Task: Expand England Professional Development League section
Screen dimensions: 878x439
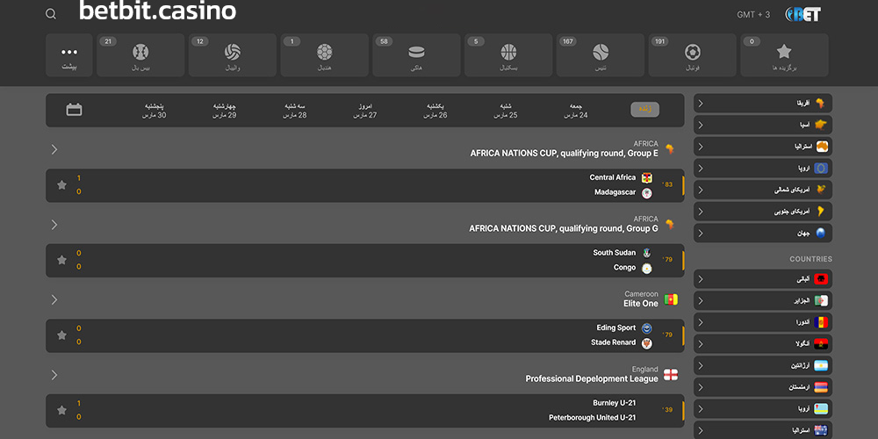Action: 54,375
